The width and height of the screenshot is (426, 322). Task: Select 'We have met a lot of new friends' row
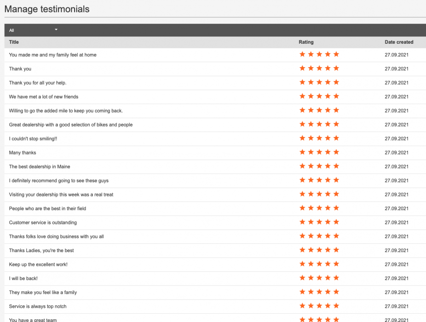pos(44,97)
